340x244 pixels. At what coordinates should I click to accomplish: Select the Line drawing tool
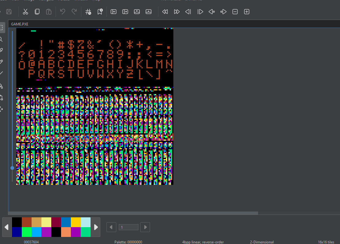click(x=2, y=73)
